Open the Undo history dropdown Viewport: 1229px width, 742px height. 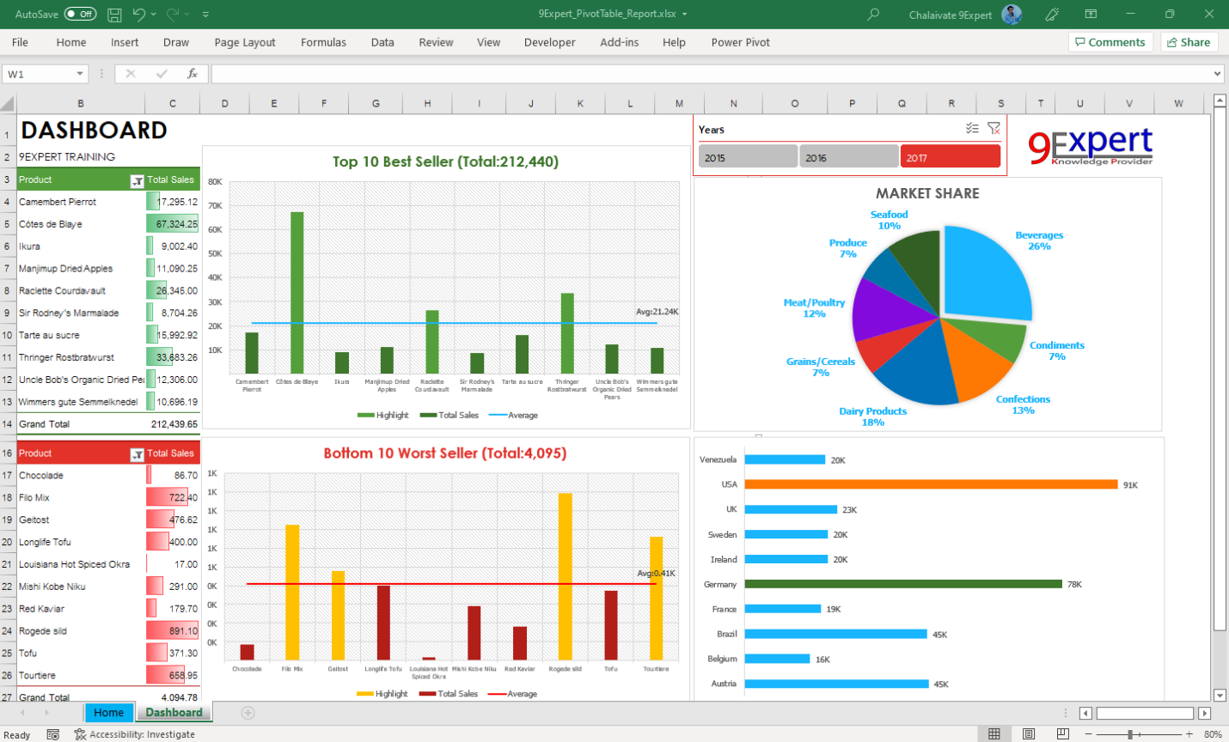152,14
